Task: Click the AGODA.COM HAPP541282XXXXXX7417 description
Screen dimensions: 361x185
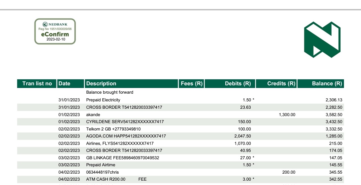Action: coord(126,136)
